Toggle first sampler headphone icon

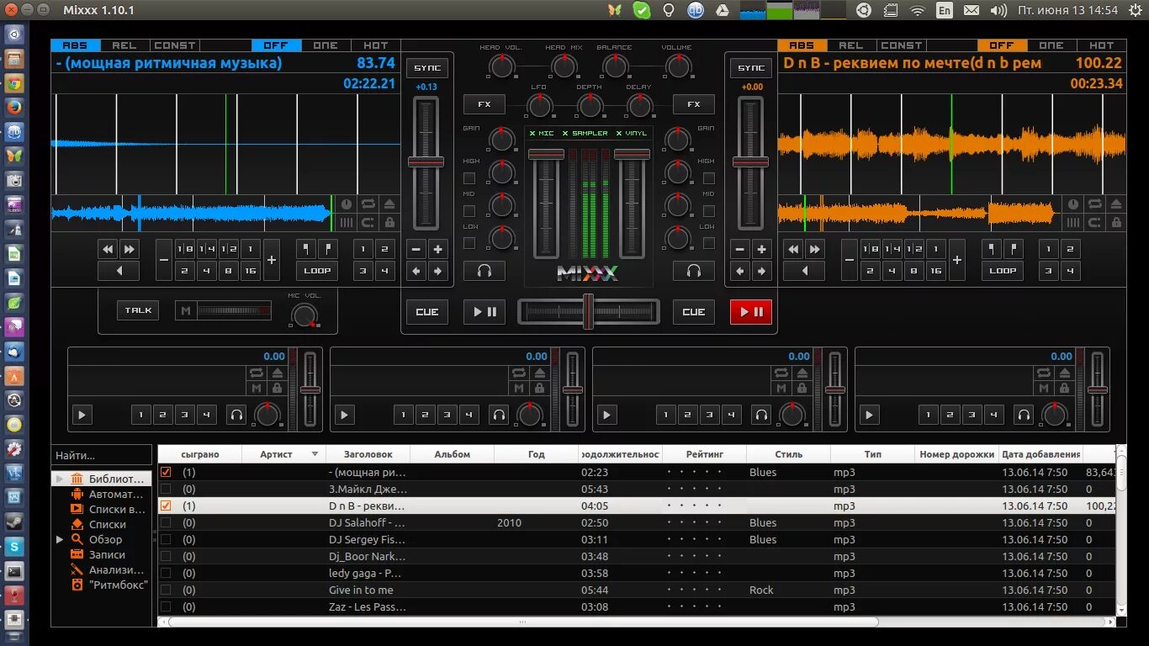pyautogui.click(x=236, y=415)
